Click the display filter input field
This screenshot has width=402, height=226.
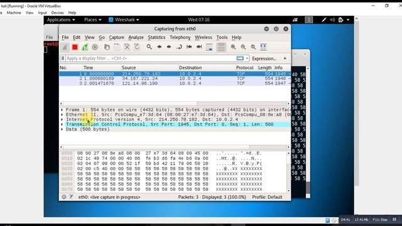(151, 58)
